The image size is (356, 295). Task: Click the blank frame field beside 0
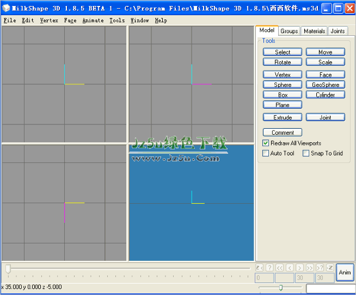click(x=285, y=278)
